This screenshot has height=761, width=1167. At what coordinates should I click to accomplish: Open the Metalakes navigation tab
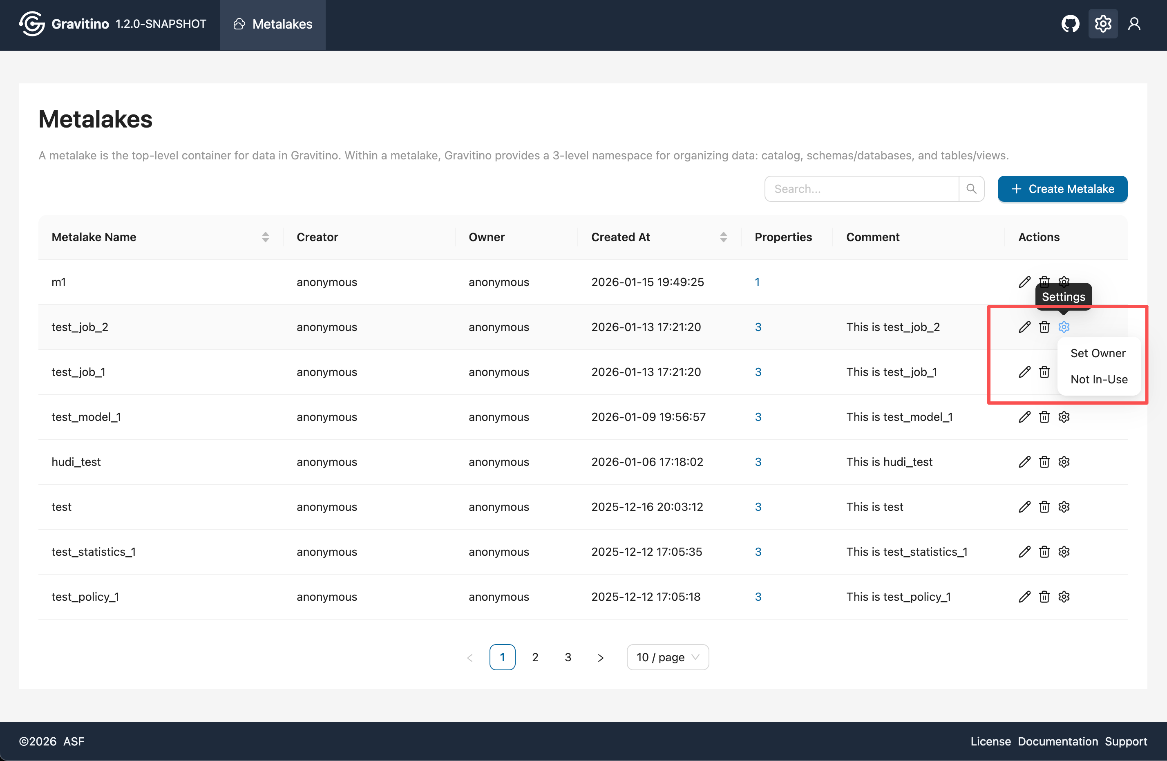tap(273, 24)
